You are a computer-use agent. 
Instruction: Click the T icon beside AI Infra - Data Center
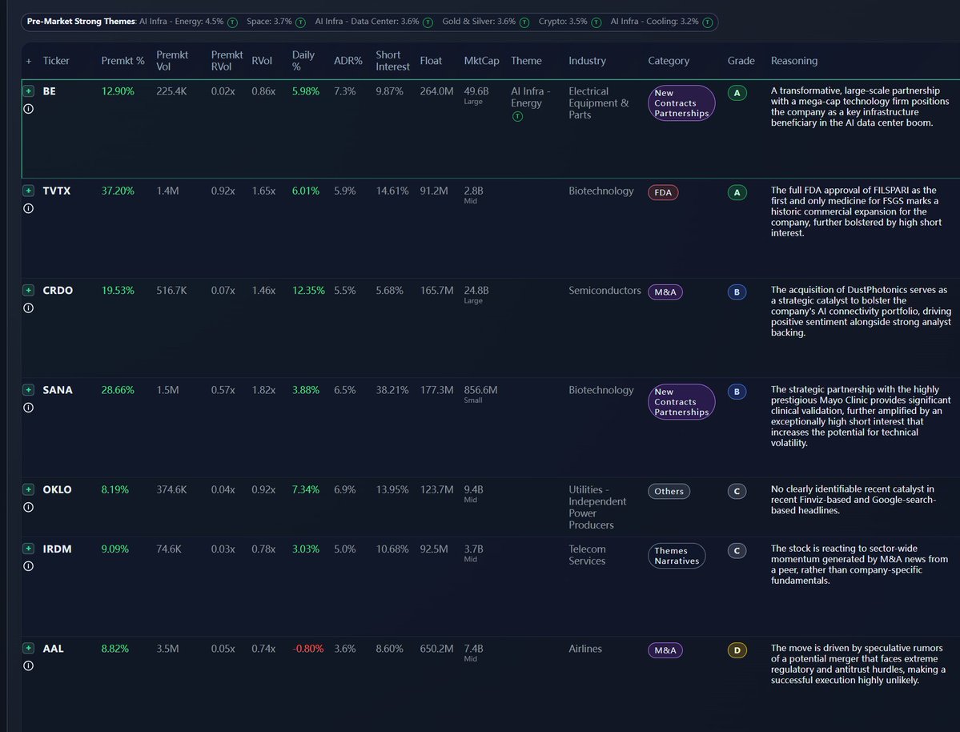428,22
